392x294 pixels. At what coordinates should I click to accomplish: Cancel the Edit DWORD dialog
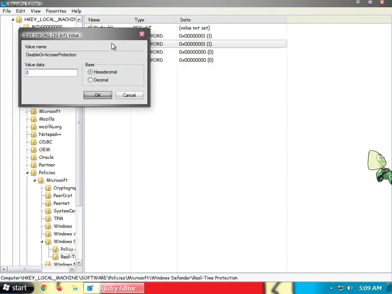point(129,95)
